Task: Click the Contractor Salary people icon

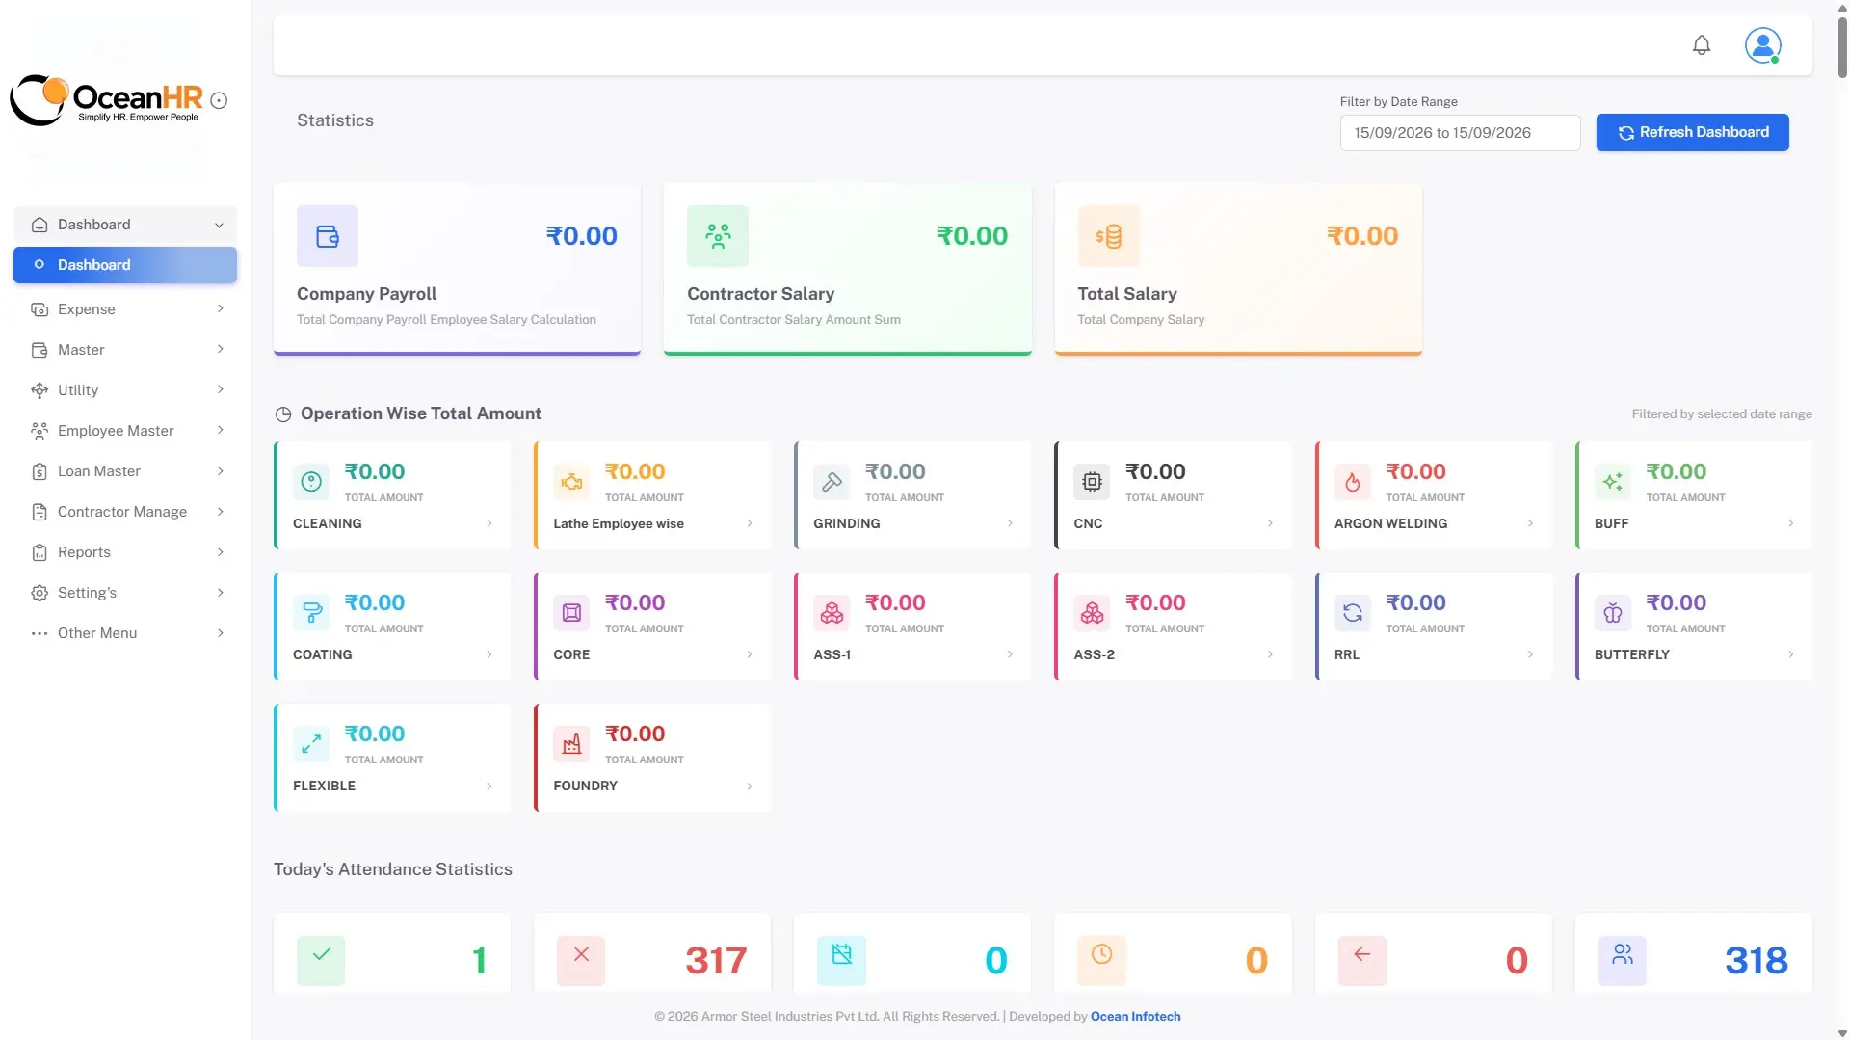Action: point(718,236)
